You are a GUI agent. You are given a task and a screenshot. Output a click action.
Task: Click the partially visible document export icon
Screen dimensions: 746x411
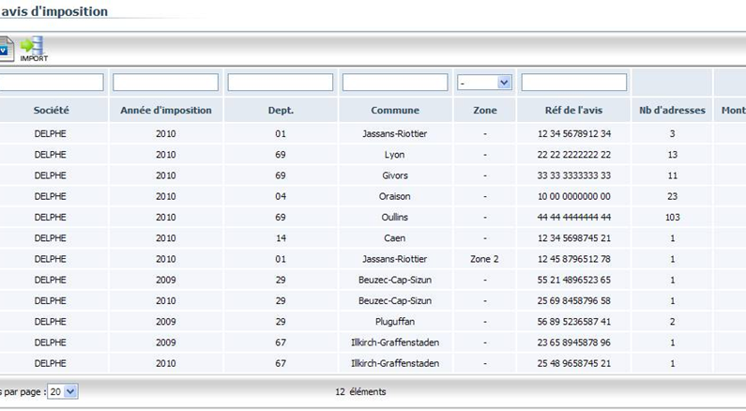click(7, 49)
